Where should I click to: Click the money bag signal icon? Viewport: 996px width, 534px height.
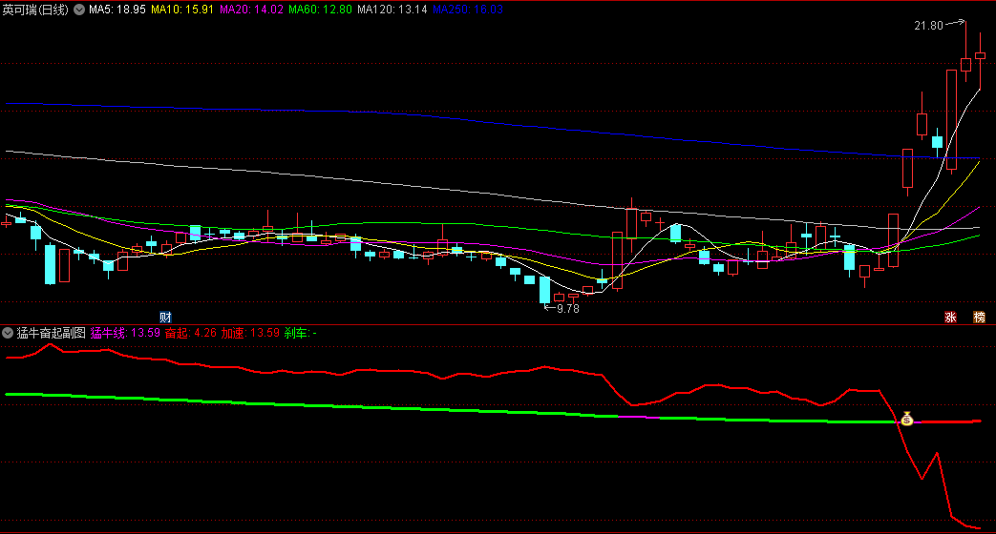(x=907, y=419)
